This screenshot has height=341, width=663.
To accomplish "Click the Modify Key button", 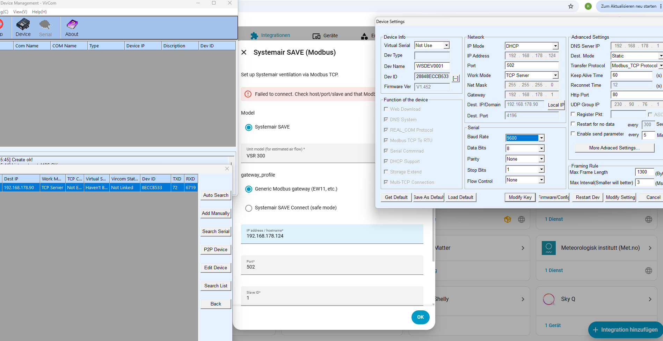I will point(520,197).
